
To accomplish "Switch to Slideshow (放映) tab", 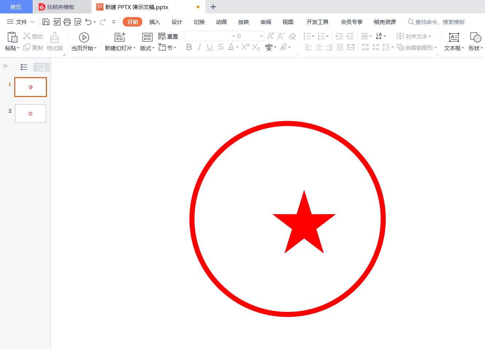I will [x=244, y=22].
